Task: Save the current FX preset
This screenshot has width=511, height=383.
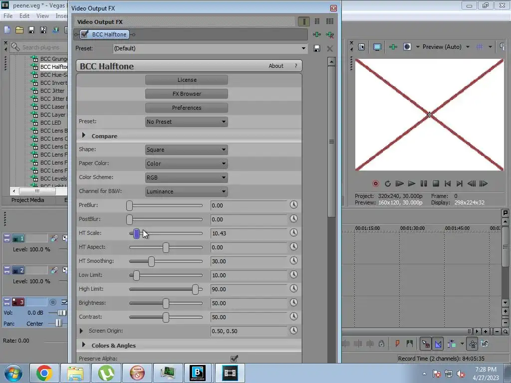Action: point(316,48)
